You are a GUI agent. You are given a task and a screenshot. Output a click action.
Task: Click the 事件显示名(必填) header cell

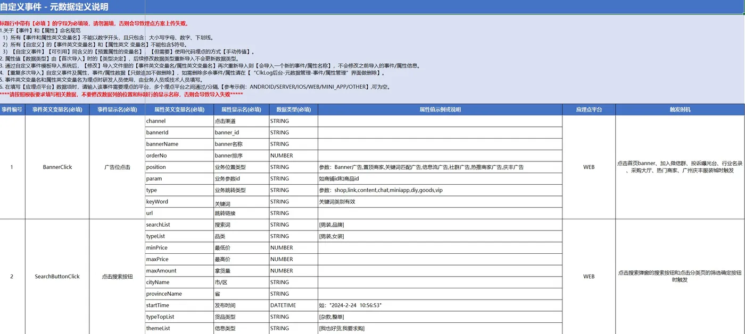117,109
